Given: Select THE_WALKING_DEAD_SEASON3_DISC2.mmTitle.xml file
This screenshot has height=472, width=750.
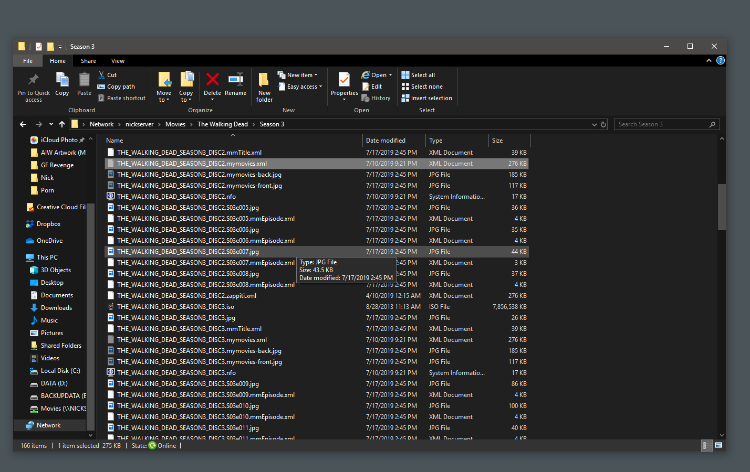Looking at the screenshot, I should click(317, 153).
